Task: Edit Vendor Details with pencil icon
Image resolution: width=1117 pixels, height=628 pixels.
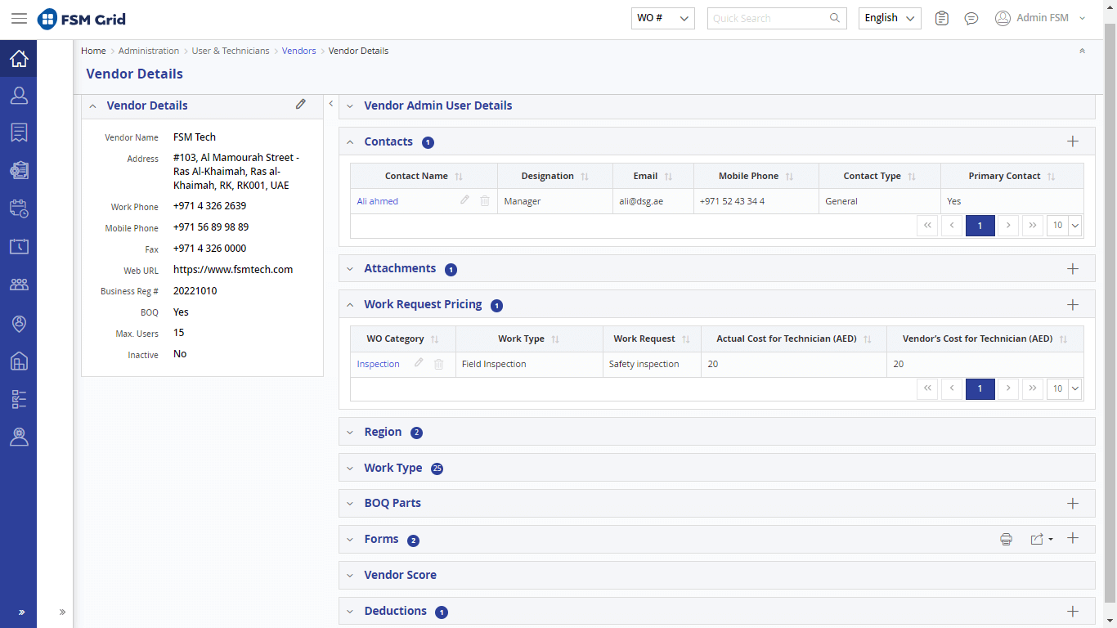Action: [x=301, y=105]
